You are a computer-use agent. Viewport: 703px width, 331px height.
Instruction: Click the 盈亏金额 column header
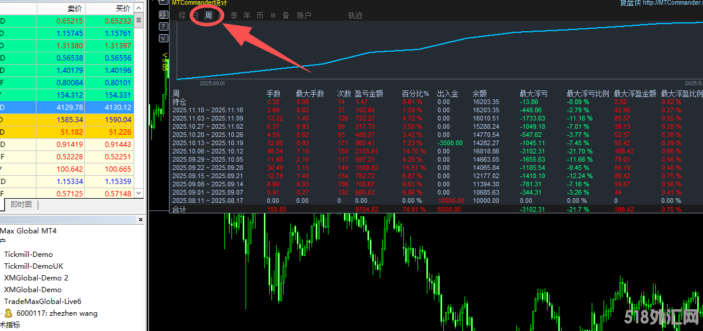coord(369,93)
